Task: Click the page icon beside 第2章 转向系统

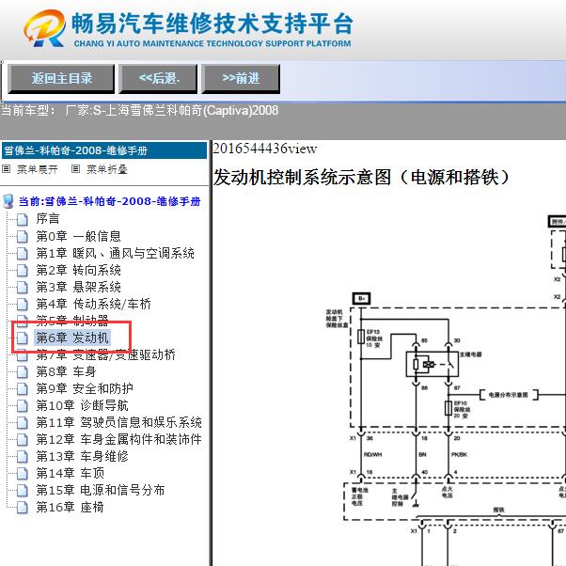Action: pyautogui.click(x=23, y=271)
